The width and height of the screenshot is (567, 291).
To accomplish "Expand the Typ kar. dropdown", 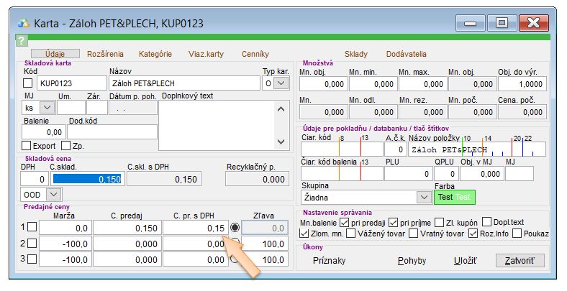I will click(280, 83).
